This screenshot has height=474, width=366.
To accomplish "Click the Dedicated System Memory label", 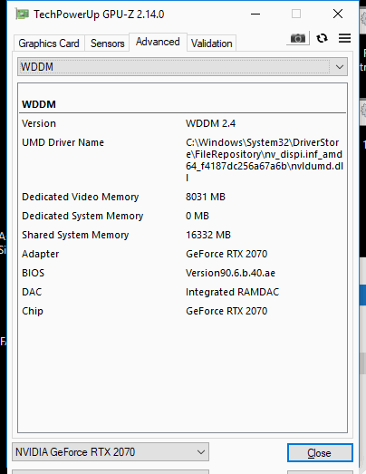I will click(x=82, y=216).
